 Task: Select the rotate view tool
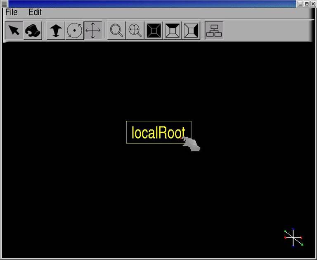[74, 30]
